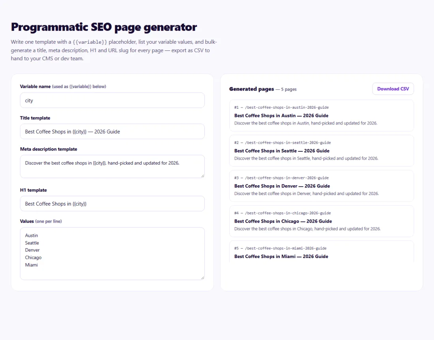The width and height of the screenshot is (434, 340).
Task: Click the 'H1 template' label
Action: pyautogui.click(x=34, y=190)
